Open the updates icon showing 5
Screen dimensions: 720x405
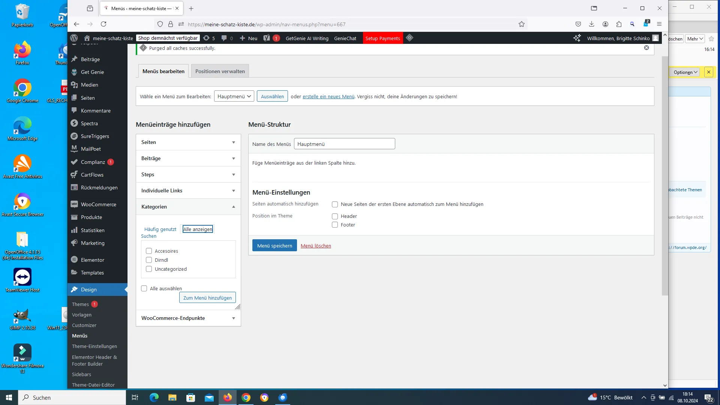click(x=209, y=38)
